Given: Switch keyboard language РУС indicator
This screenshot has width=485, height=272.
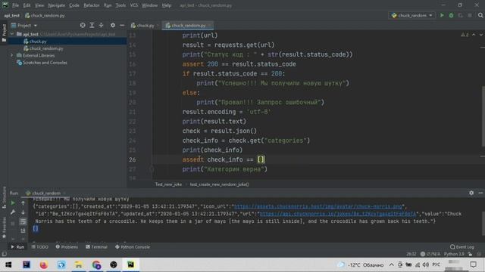Looking at the screenshot, I should click(x=436, y=264).
